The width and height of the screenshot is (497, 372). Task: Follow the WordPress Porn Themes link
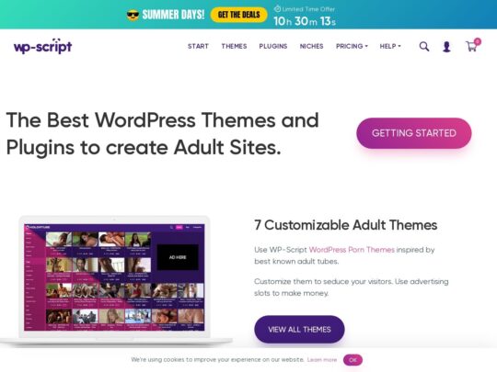pyautogui.click(x=352, y=250)
